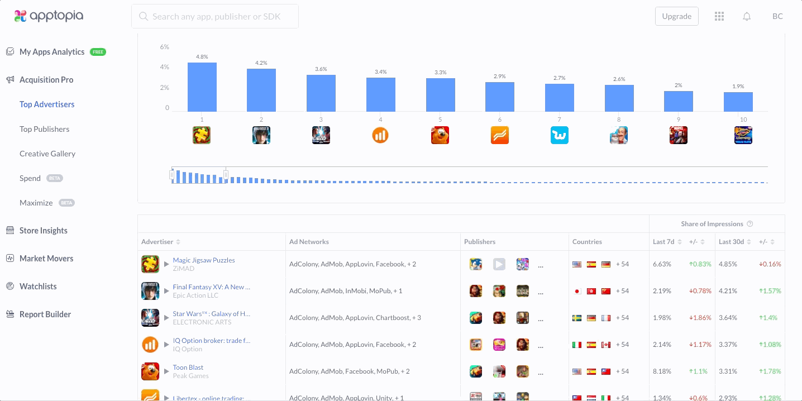Click the Toon Blast icon in table
This screenshot has width=802, height=401.
point(150,371)
